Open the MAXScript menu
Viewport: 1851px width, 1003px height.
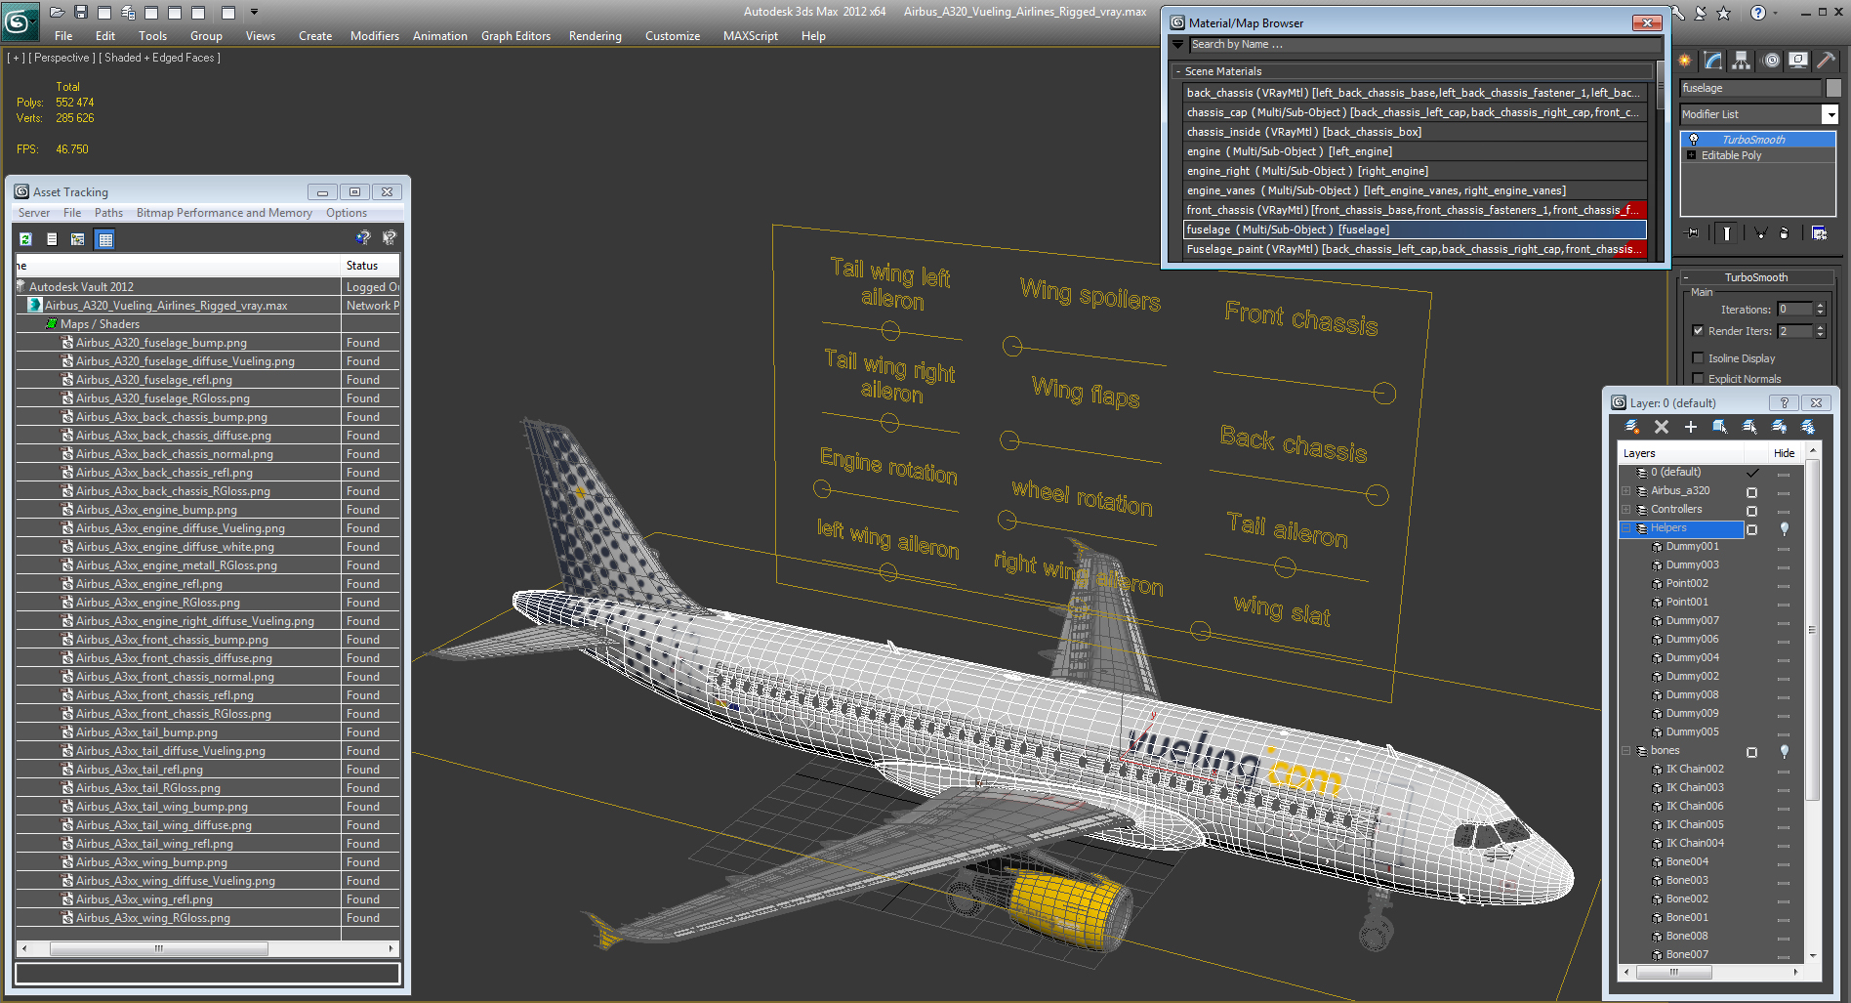click(x=751, y=36)
